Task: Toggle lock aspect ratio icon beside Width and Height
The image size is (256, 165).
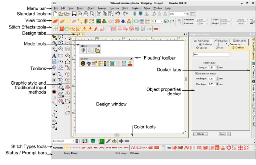Action: coord(252,21)
